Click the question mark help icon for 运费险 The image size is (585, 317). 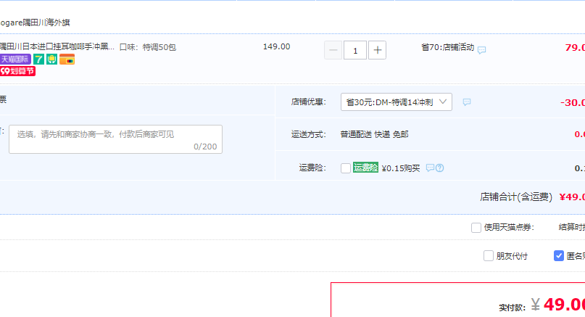tap(440, 168)
